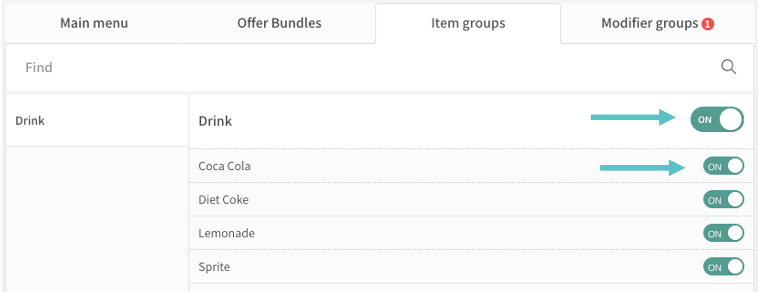Switch off the Diet Coke toggle
Screen dimensions: 758x293
click(x=723, y=200)
